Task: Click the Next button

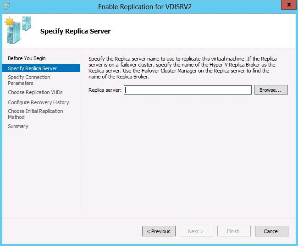Action: [x=196, y=231]
